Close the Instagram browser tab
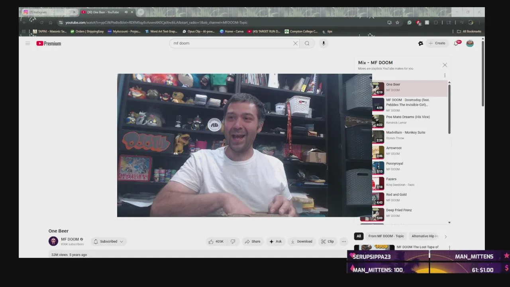Image resolution: width=510 pixels, height=287 pixels. click(x=74, y=12)
